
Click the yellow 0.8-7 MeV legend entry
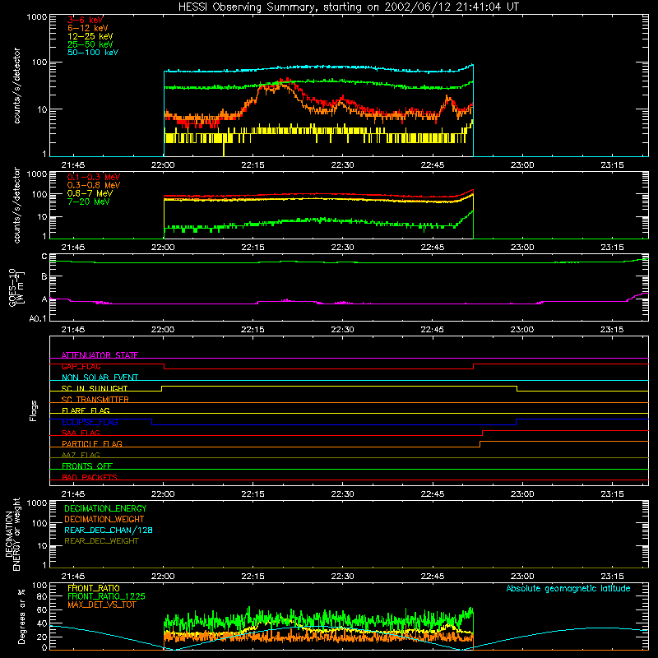pos(90,193)
